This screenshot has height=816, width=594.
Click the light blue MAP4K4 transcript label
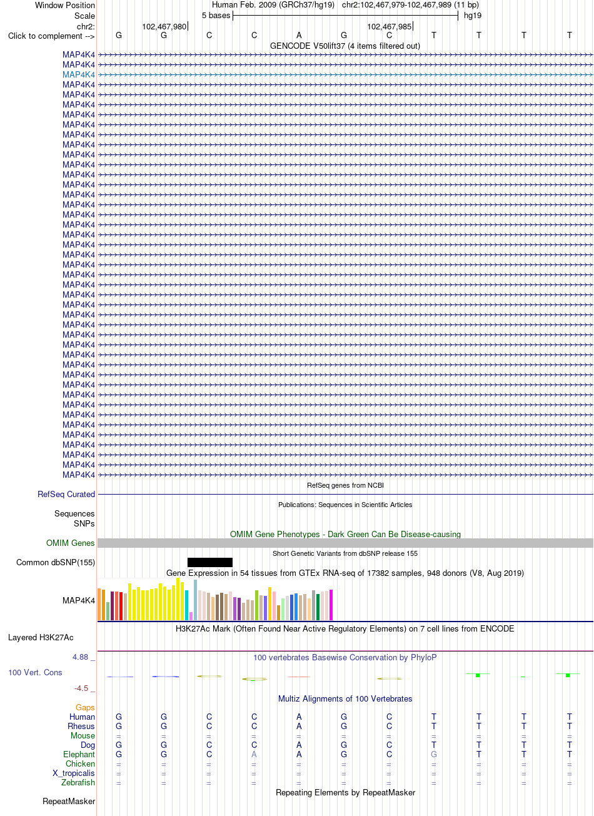79,74
